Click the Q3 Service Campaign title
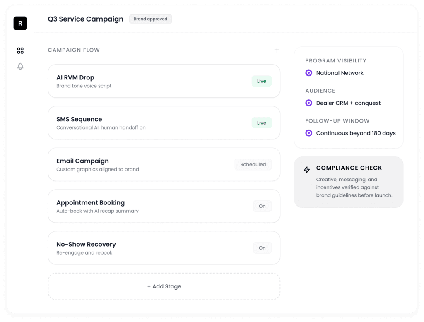Viewport: 424px width, 322px height. (85, 19)
